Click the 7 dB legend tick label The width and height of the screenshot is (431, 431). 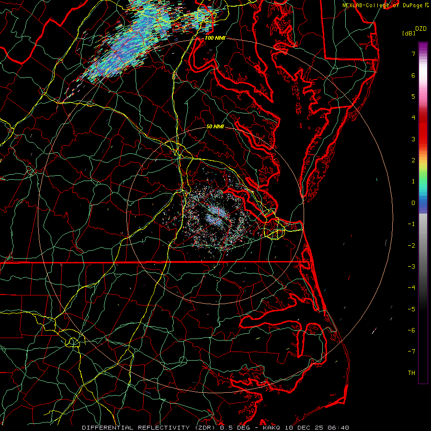pyautogui.click(x=413, y=54)
